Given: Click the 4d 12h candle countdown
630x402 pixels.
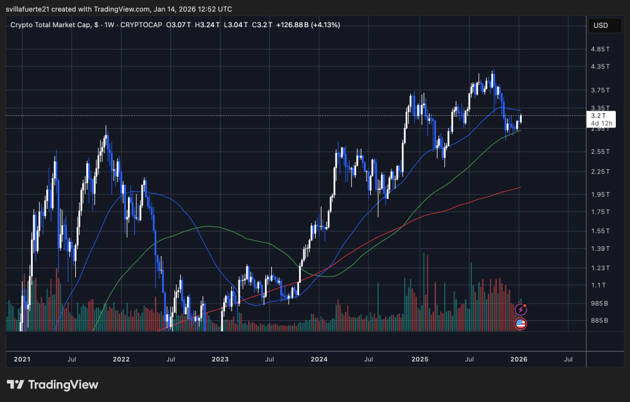Looking at the screenshot, I should [x=602, y=123].
